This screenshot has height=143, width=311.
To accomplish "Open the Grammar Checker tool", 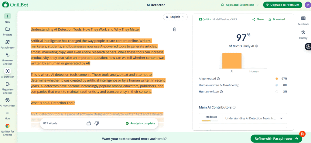I will click(8, 59).
